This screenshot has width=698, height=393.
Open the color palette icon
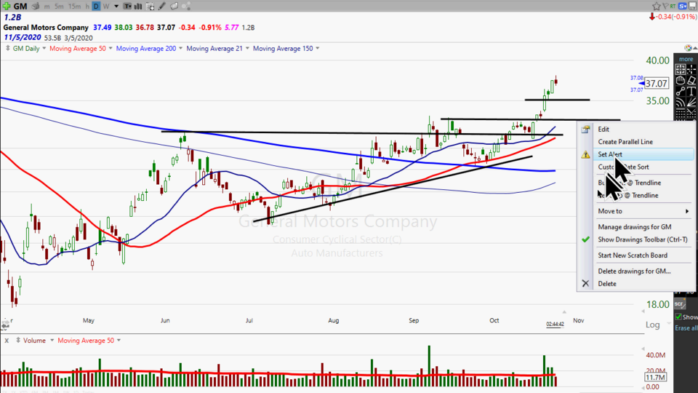(689, 48)
